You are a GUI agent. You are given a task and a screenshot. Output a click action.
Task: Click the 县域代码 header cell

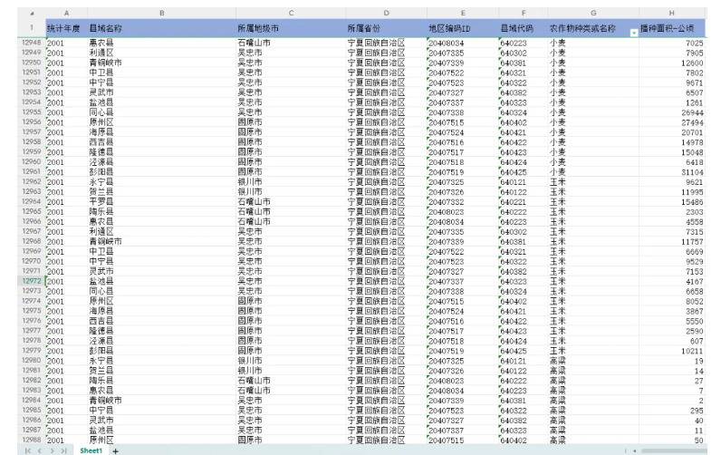click(x=524, y=28)
